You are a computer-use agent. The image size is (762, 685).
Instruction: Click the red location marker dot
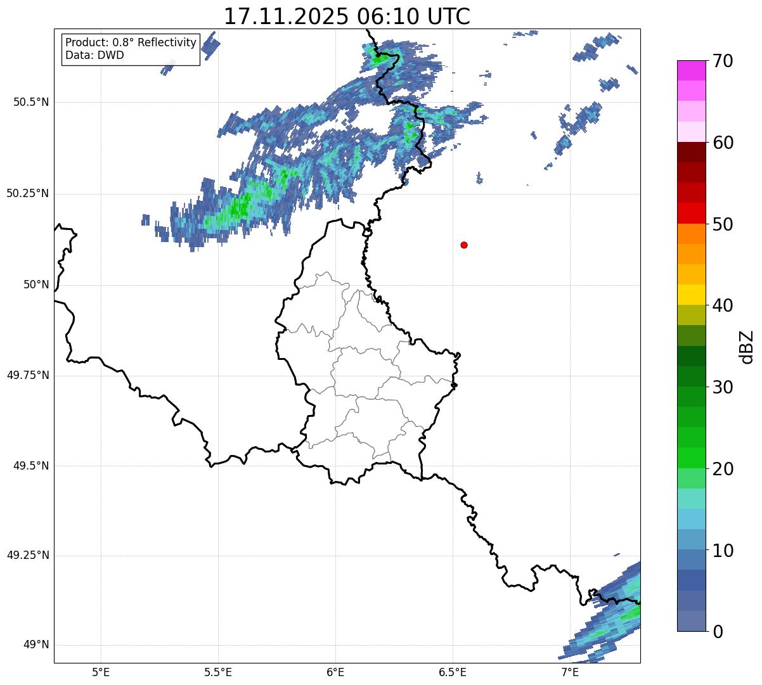[x=464, y=245]
